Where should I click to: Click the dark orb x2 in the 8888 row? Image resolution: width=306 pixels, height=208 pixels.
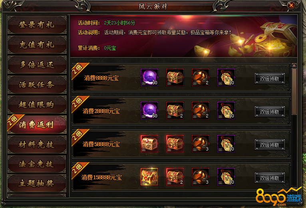(x=201, y=77)
